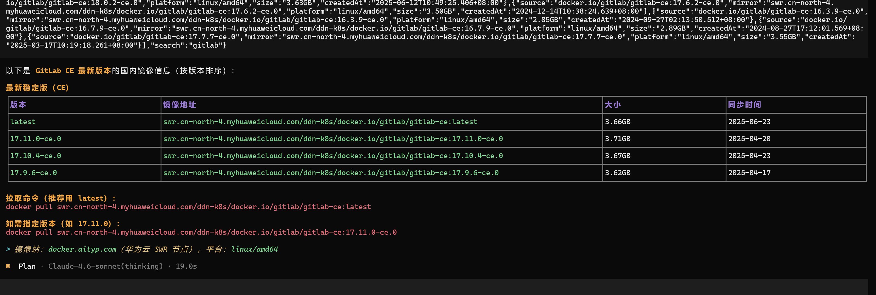The height and width of the screenshot is (295, 876).
Task: Click the '"search":"gitlab"' JSON output text
Action: click(186, 45)
